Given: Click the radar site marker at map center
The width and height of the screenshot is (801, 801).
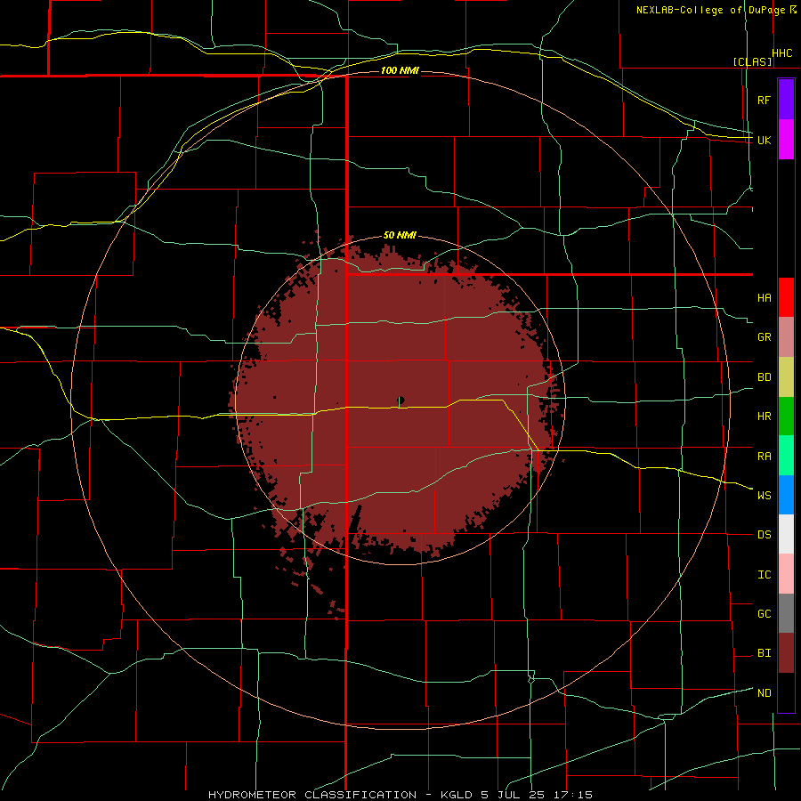Looking at the screenshot, I should click(400, 400).
